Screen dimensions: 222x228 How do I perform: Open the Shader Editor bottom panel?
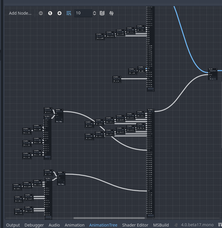coord(135,225)
